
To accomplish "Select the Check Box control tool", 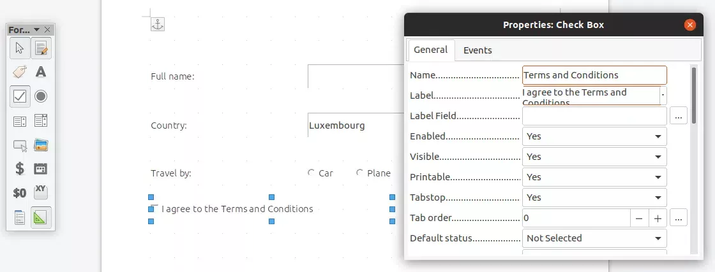I will 20,96.
